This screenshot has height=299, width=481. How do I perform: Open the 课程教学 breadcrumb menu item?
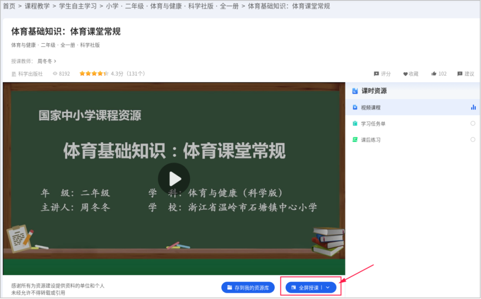tap(37, 6)
